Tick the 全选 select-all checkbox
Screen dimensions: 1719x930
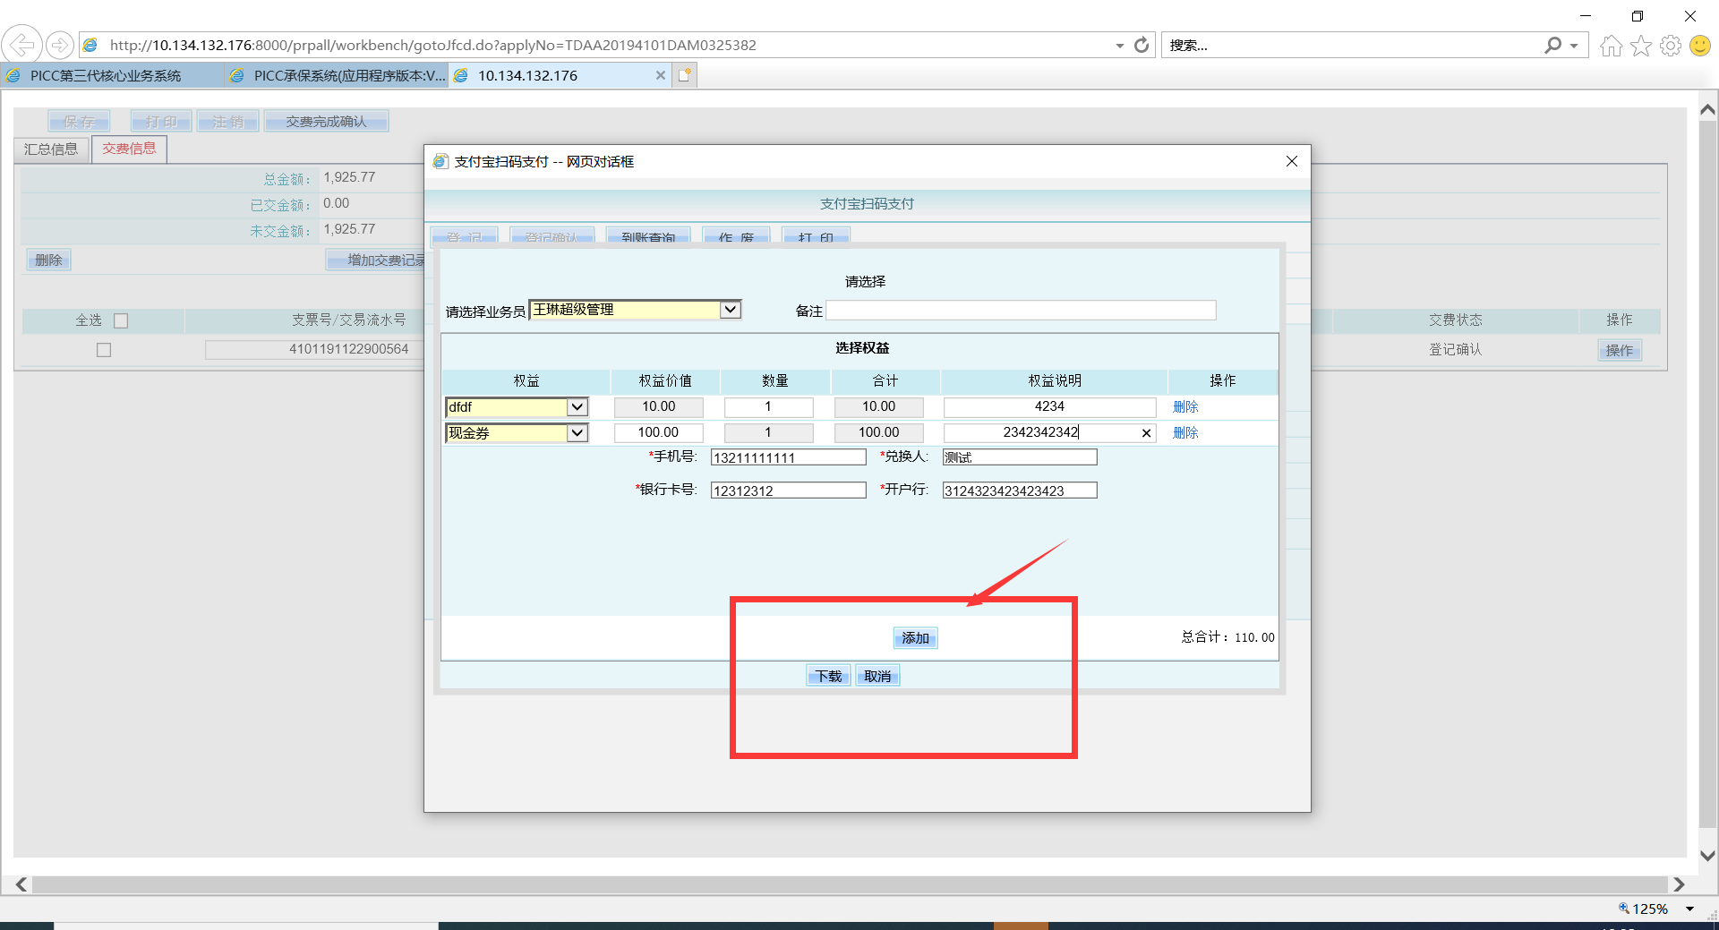coord(121,320)
